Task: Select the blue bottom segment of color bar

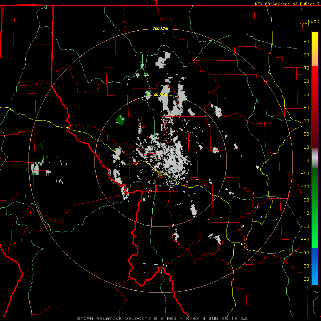Action: coord(315,266)
